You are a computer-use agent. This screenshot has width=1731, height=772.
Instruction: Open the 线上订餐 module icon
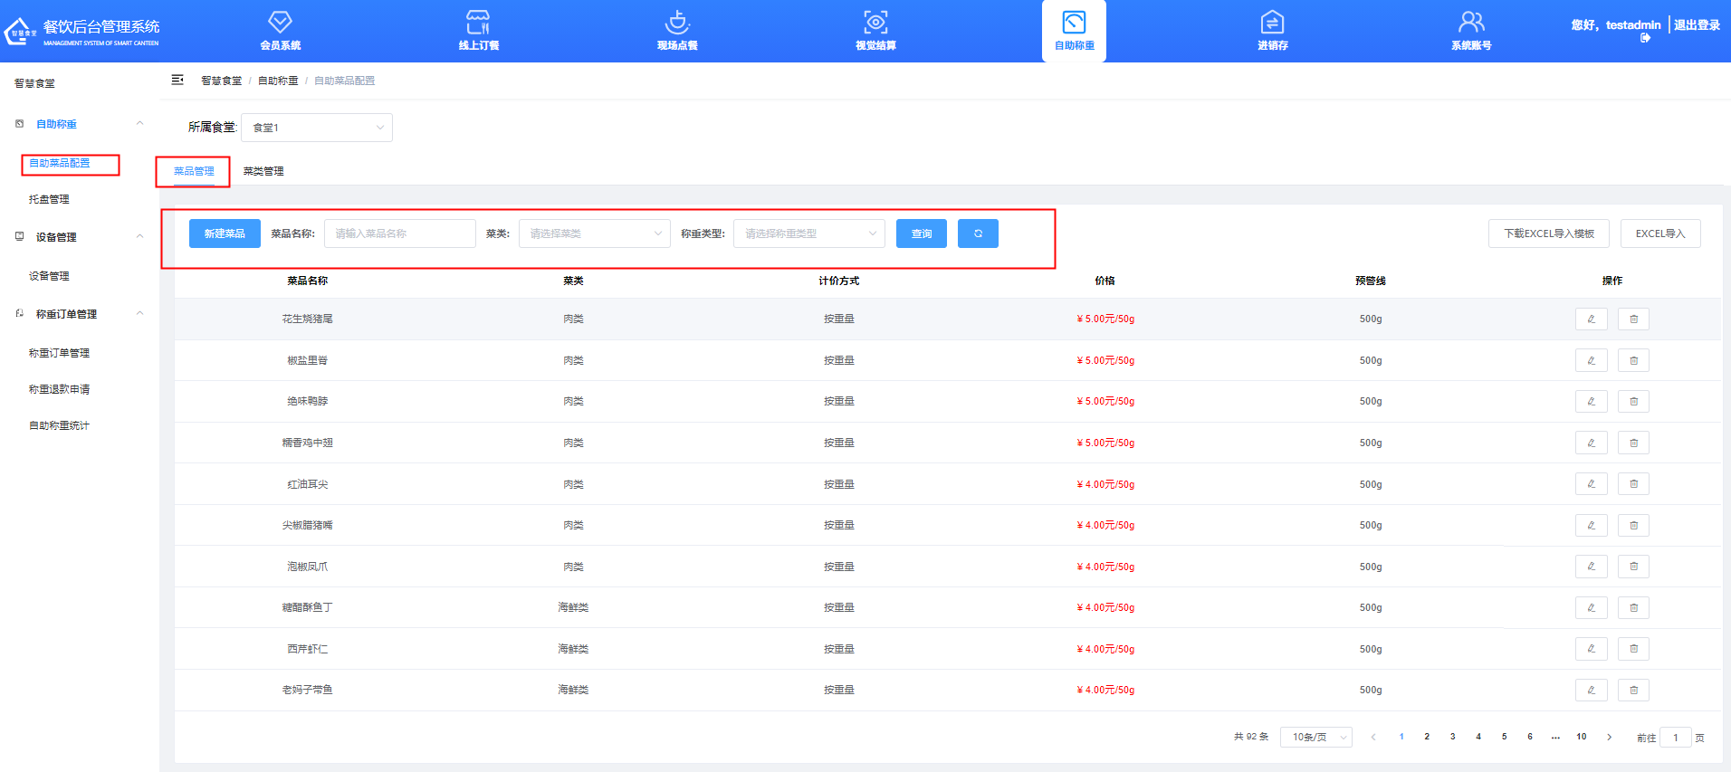coord(478,23)
